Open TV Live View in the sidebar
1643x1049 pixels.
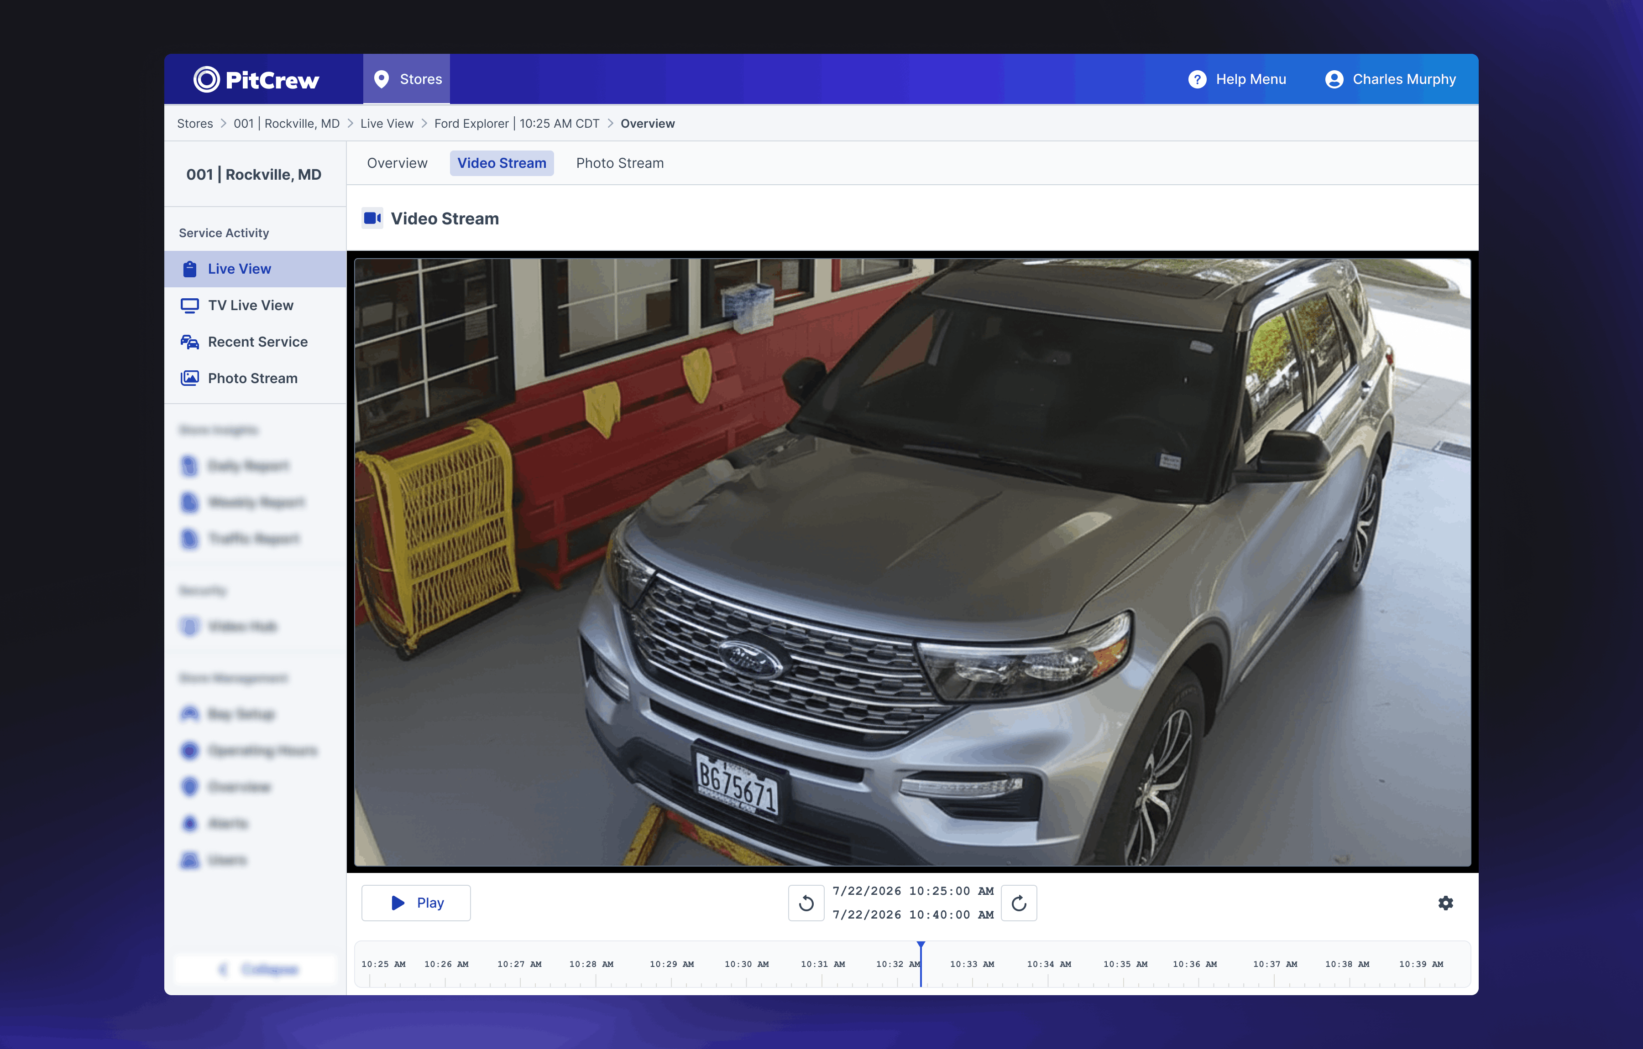point(255,306)
